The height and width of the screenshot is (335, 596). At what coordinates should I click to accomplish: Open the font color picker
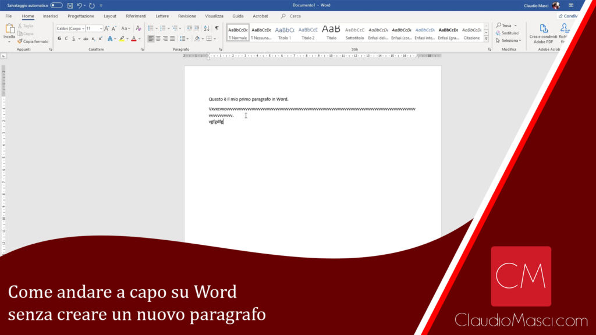138,38
